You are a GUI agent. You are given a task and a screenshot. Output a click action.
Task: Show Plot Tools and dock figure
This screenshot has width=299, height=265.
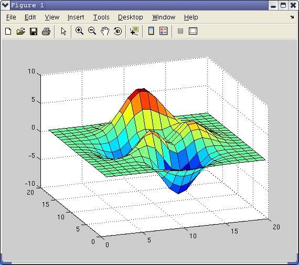click(x=193, y=31)
